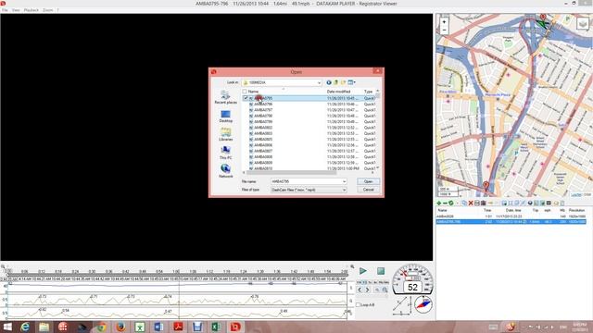
Task: Click the Create New Folder icon in Open dialog
Action: pyautogui.click(x=343, y=82)
